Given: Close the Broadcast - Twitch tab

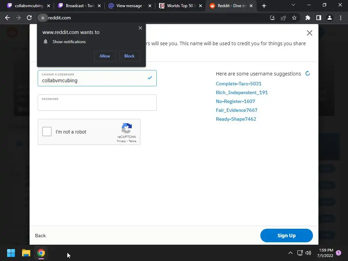Looking at the screenshot, I should (x=99, y=6).
